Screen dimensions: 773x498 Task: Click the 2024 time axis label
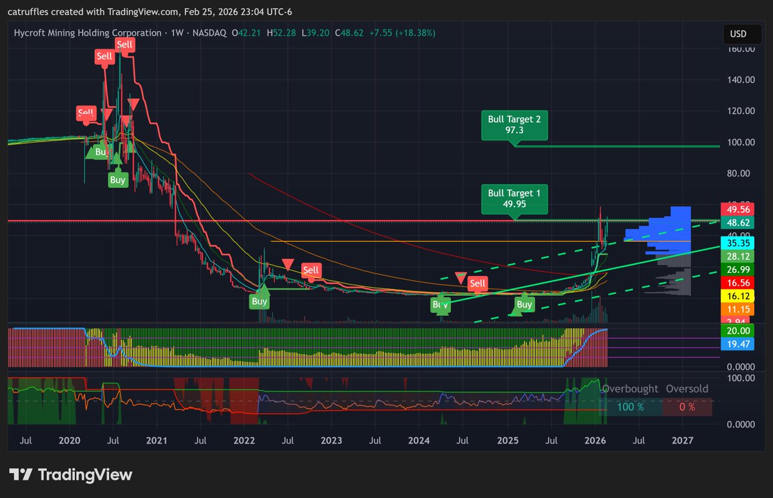(x=419, y=441)
